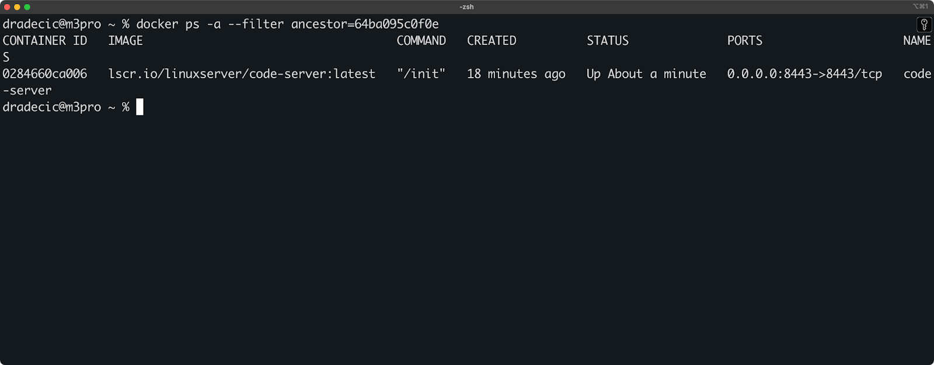Click the PORTS column header

tap(745, 41)
